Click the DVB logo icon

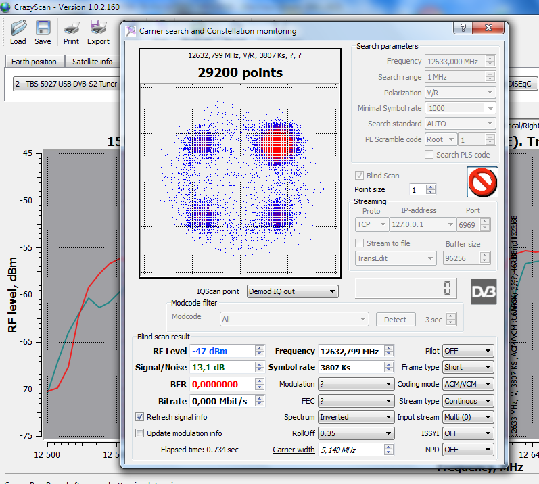point(484,291)
